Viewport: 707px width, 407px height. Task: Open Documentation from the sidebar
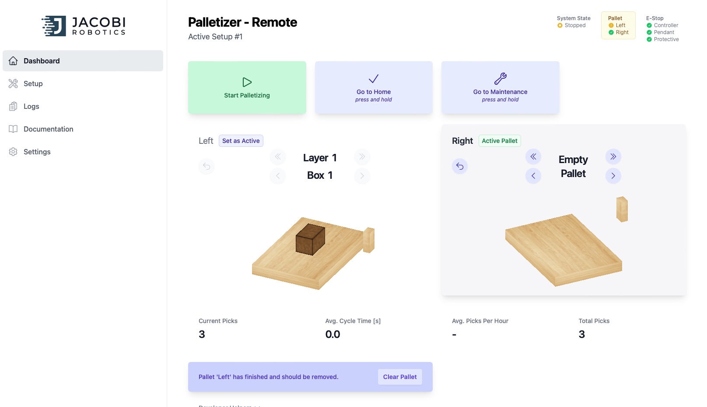click(x=48, y=129)
